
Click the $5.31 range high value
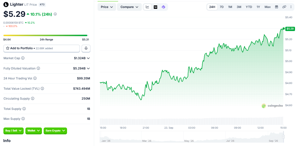tap(86, 40)
